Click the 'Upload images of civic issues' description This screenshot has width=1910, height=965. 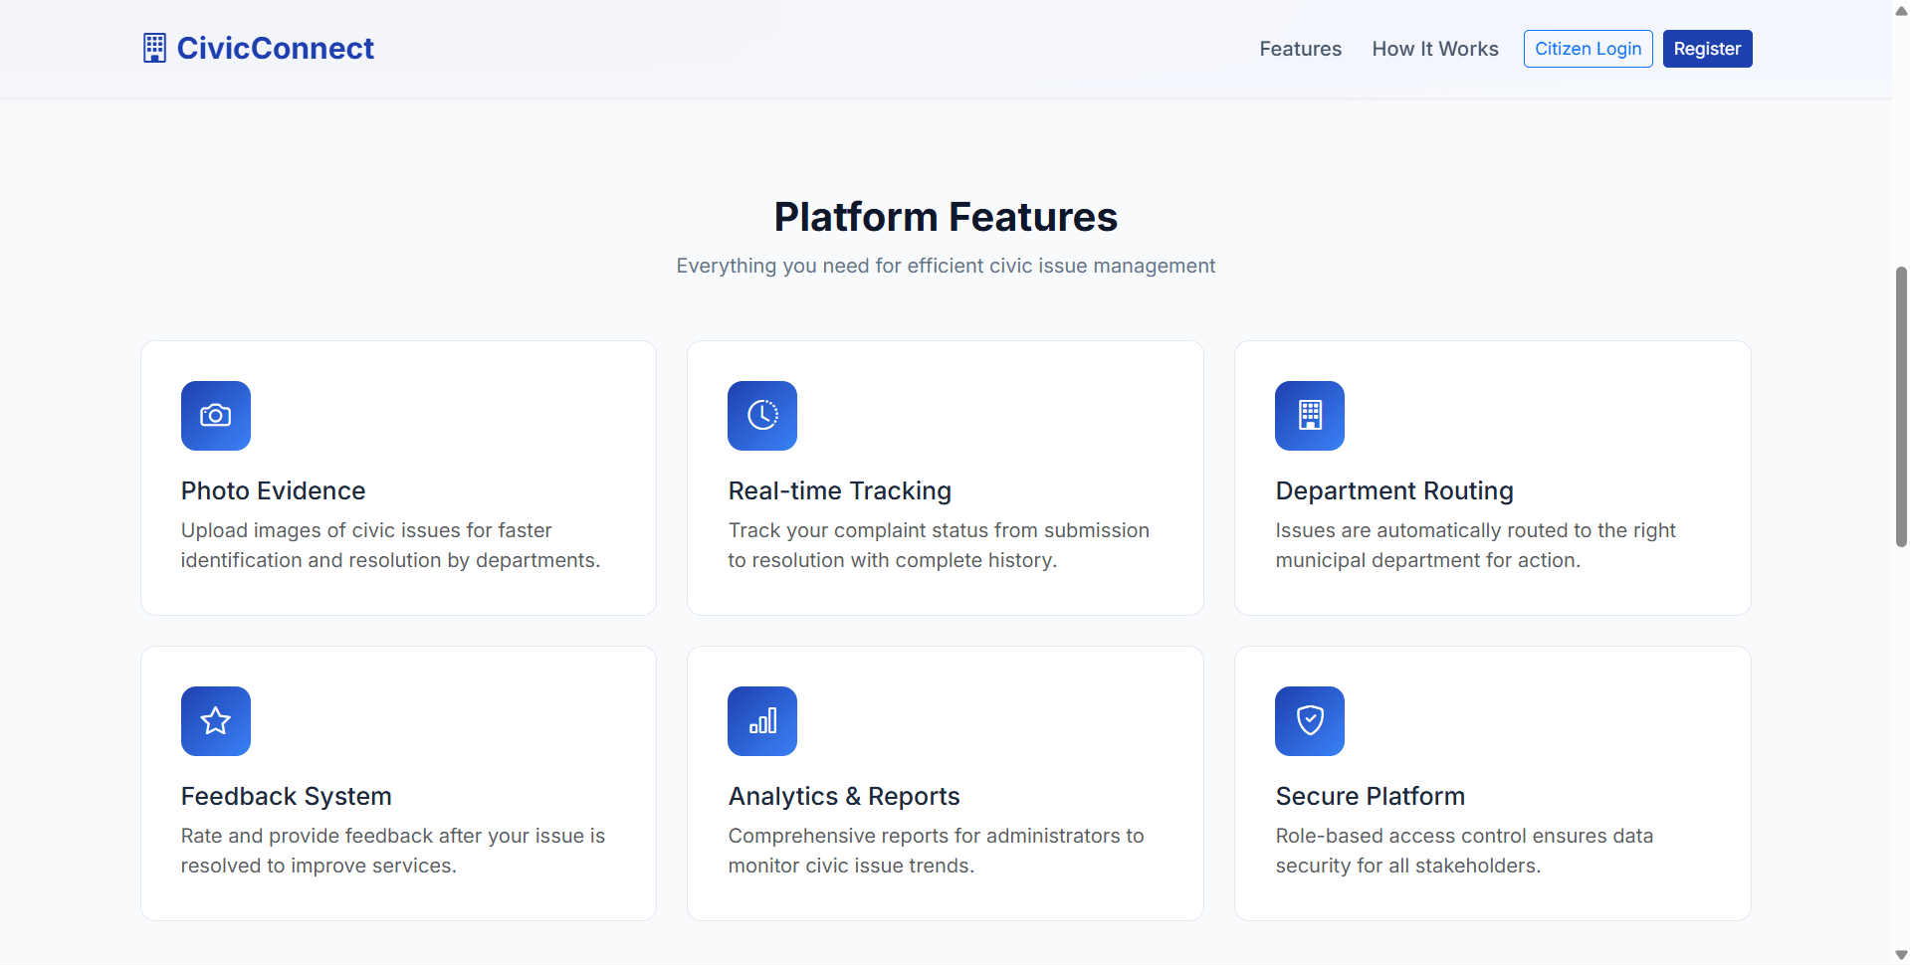(390, 545)
